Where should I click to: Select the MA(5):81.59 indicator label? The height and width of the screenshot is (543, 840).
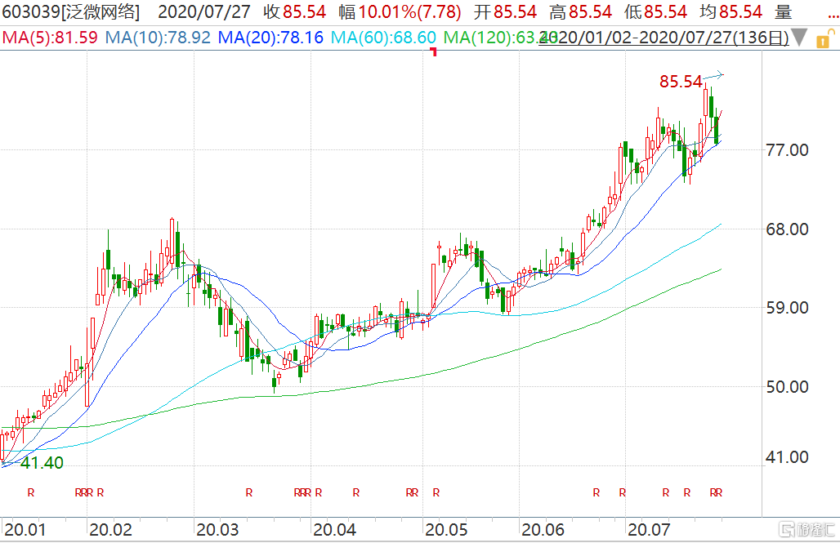50,38
